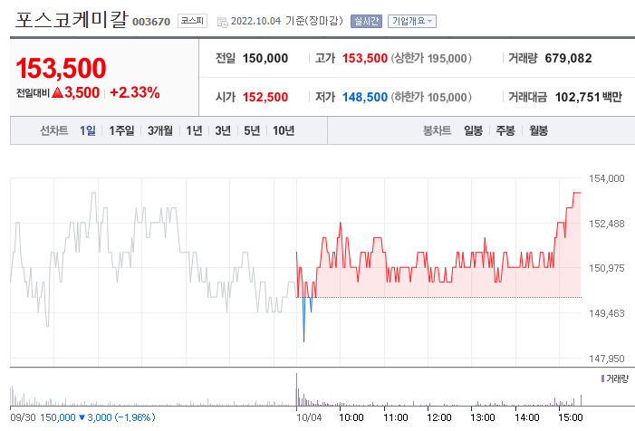Open the 기업개요 dropdown
This screenshot has width=635, height=431.
pyautogui.click(x=412, y=21)
